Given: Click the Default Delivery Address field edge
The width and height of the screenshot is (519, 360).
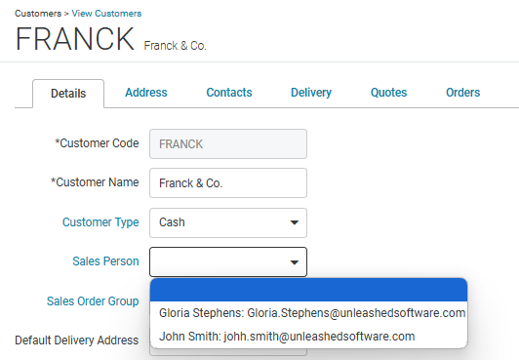Looking at the screenshot, I should [x=228, y=352].
